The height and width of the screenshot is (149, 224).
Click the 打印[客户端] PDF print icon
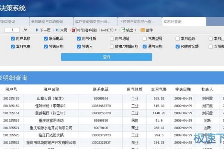pos(74,30)
